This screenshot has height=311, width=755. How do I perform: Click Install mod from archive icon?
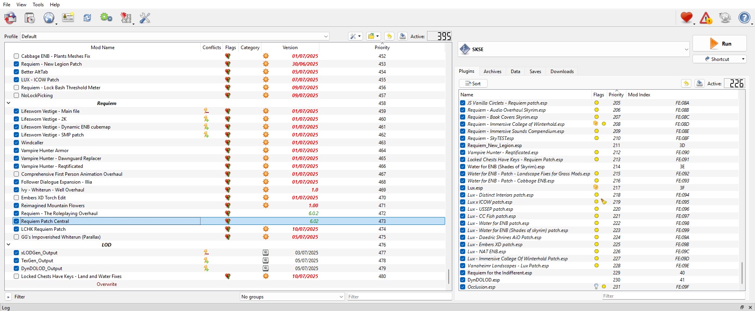(x=30, y=18)
